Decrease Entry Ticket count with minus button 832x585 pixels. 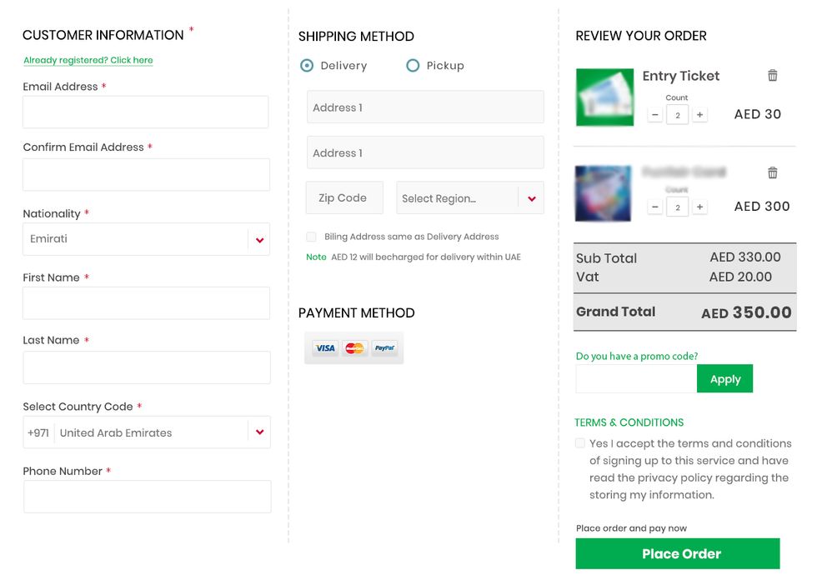pyautogui.click(x=655, y=115)
